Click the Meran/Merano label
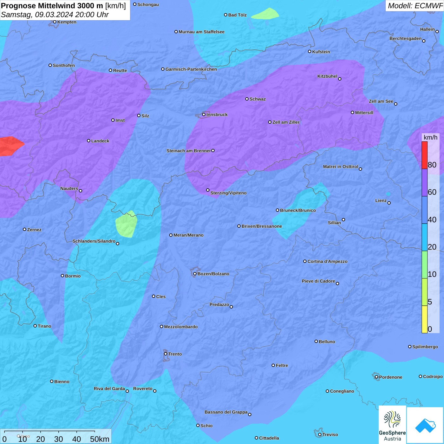The image size is (444, 444). (188, 235)
